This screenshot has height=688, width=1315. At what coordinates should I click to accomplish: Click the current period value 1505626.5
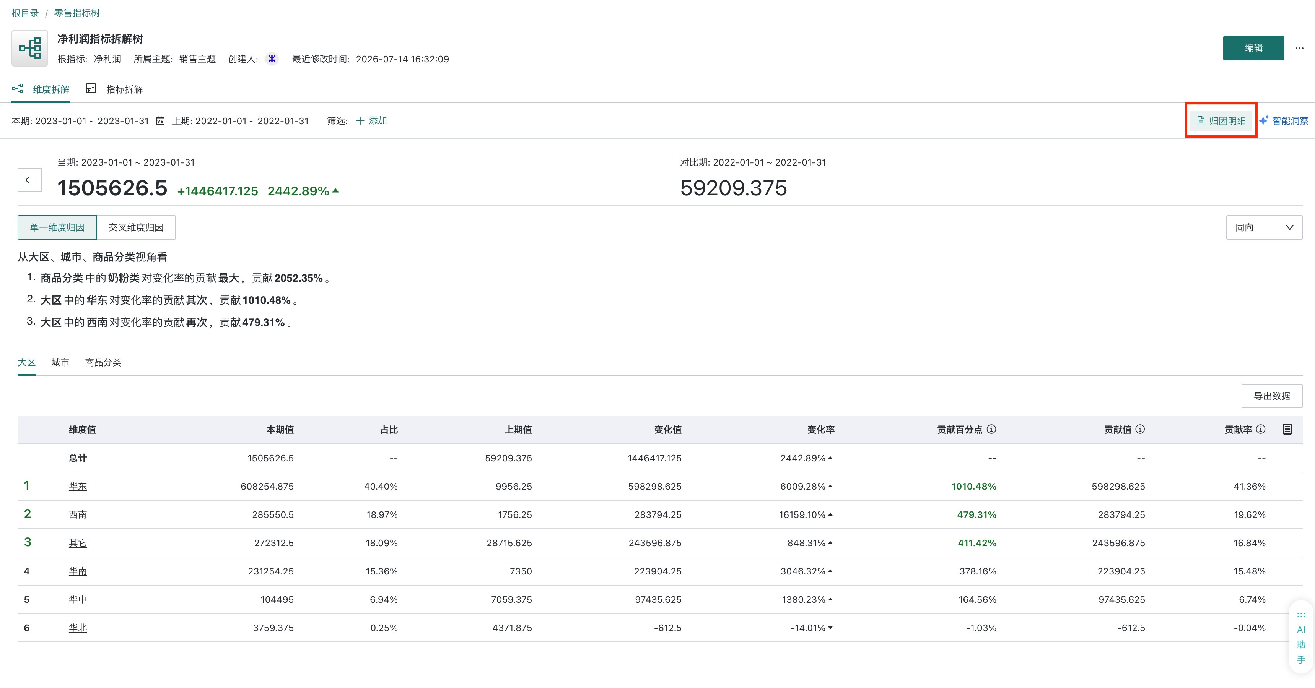point(112,188)
